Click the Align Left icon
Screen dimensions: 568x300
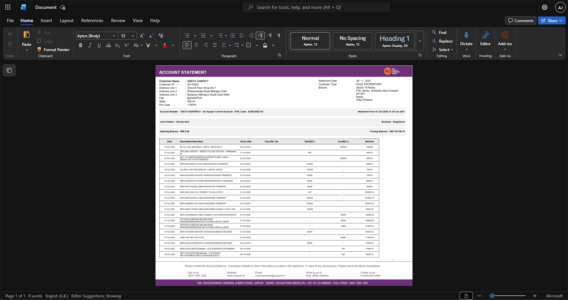[187, 45]
